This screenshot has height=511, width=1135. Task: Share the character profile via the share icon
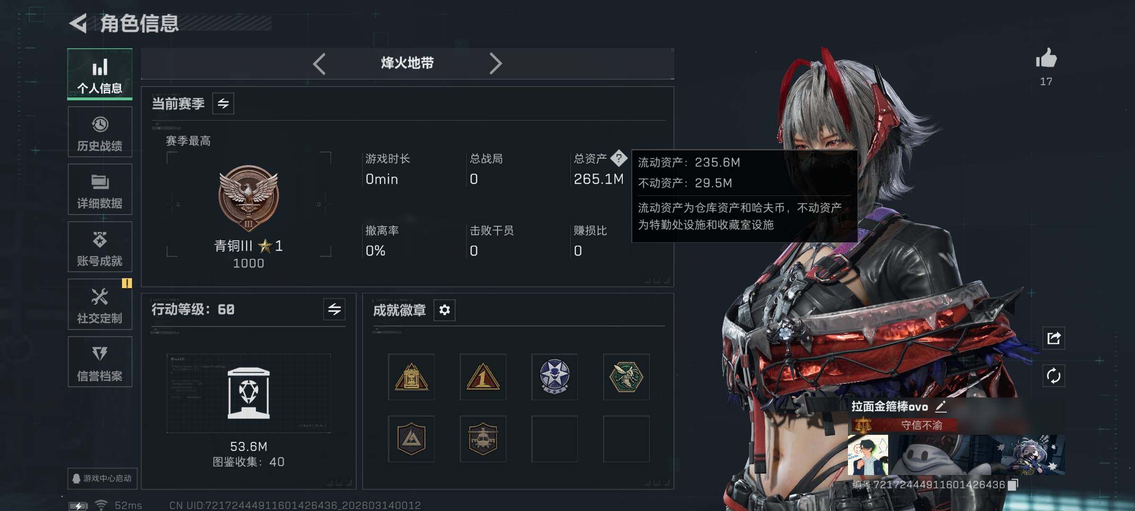(x=1054, y=338)
